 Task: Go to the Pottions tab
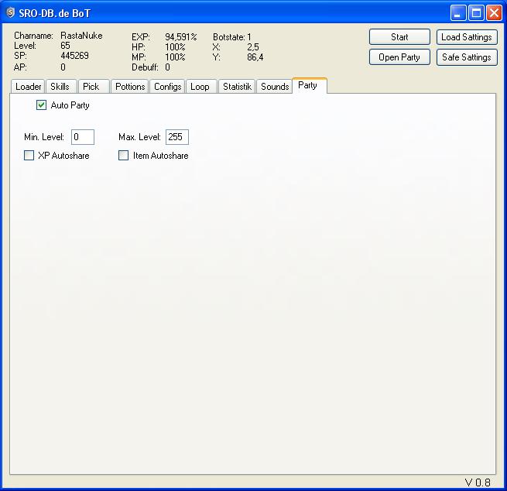pos(130,87)
